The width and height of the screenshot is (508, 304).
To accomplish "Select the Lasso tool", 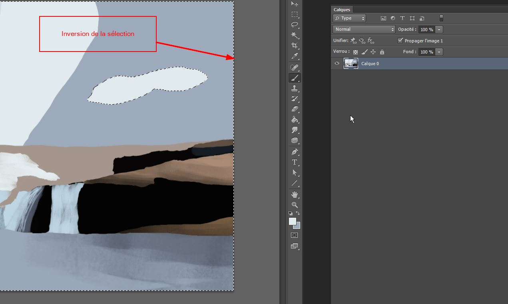I will tap(295, 25).
